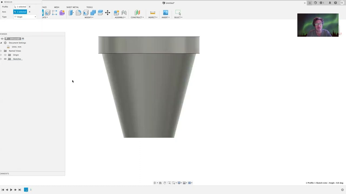Activate the Move/Copy arrows tool
The width and height of the screenshot is (346, 194).
[x=108, y=13]
